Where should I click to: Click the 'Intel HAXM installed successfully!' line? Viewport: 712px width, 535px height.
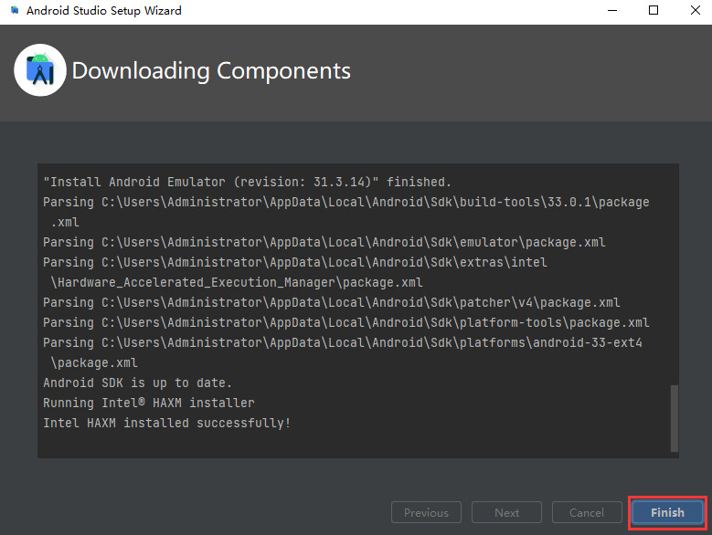coord(167,423)
